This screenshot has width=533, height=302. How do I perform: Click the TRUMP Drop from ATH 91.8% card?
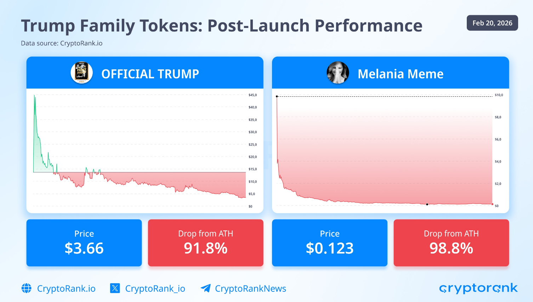pos(205,243)
